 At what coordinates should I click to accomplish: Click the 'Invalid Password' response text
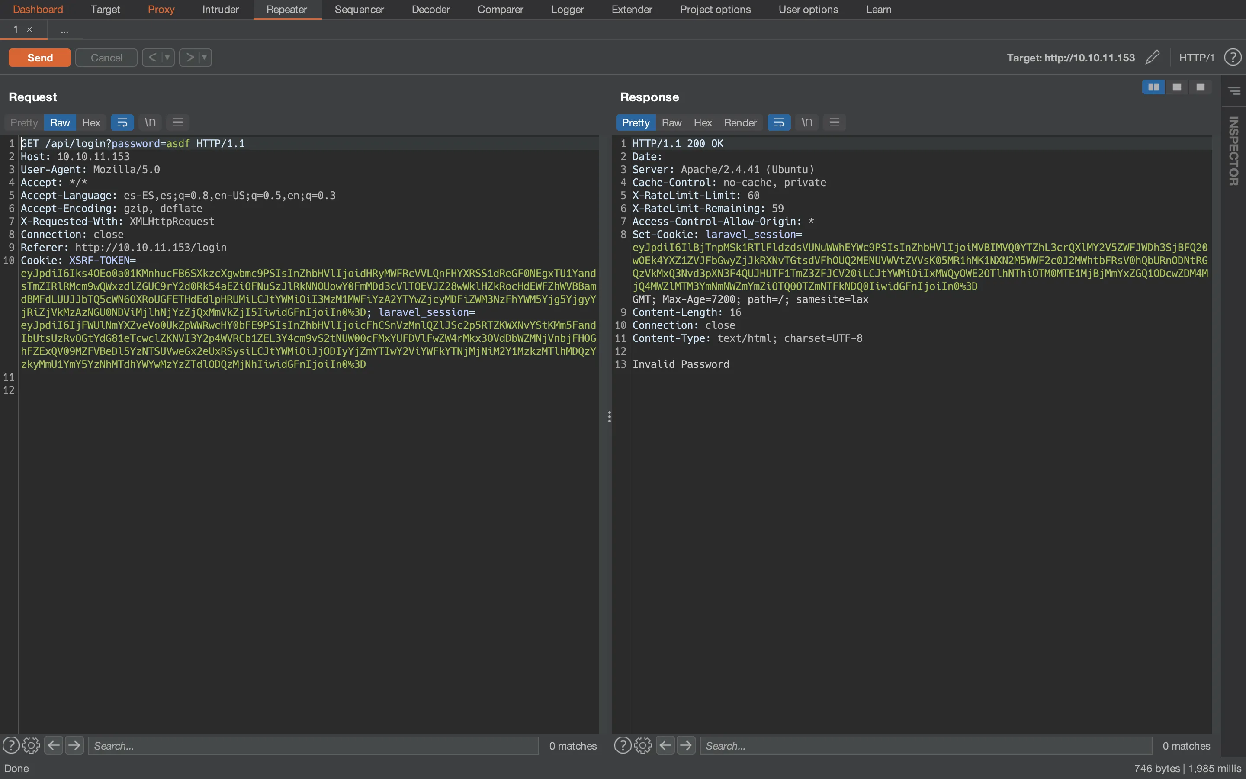680,364
